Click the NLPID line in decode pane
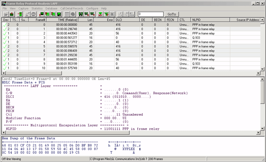The image size is (266, 162). (x=82, y=129)
